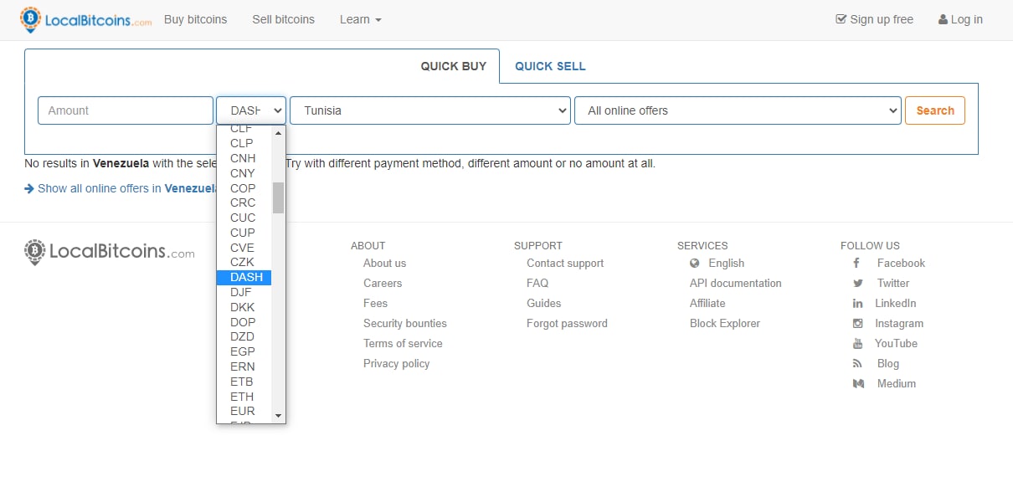Click the Search button

point(935,110)
